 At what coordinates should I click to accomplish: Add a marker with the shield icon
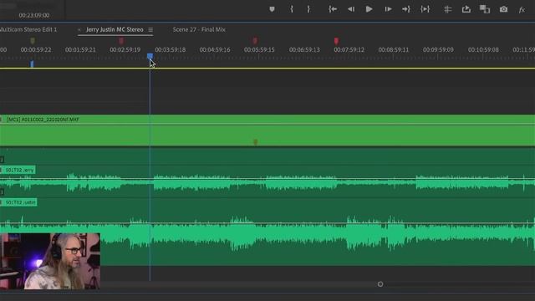tap(272, 9)
